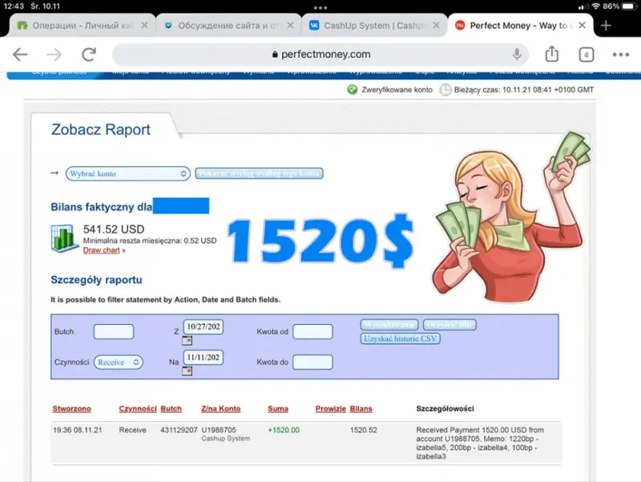641x482 pixels.
Task: Sort by Stworzono column header
Action: pyautogui.click(x=72, y=408)
